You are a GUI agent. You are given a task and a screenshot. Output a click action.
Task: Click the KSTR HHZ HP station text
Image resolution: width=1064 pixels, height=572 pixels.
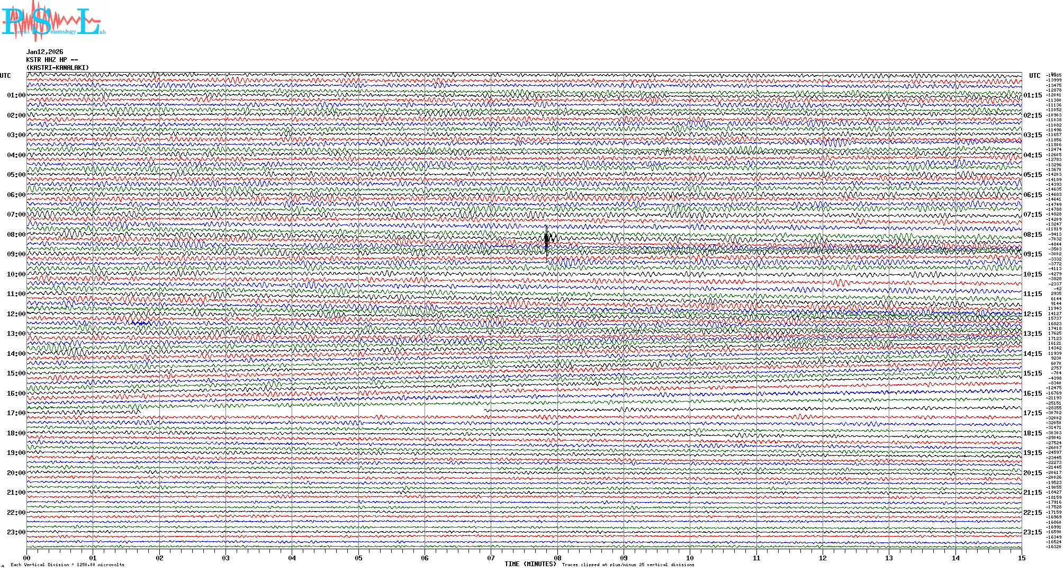[51, 60]
